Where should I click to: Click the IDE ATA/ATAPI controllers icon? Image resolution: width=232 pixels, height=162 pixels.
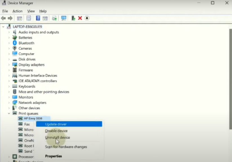pyautogui.click(x=15, y=81)
